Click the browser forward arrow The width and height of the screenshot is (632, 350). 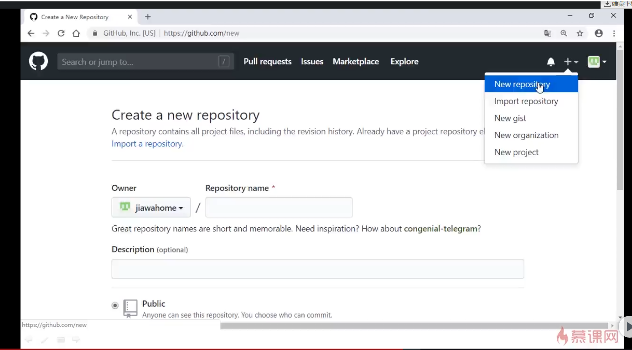[x=46, y=33]
